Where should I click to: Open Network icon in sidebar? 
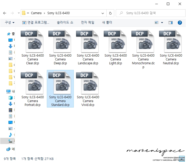click(8, 149)
